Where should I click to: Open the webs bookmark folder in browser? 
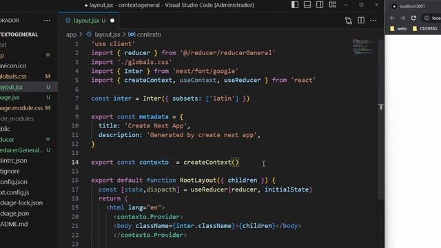coord(398,28)
